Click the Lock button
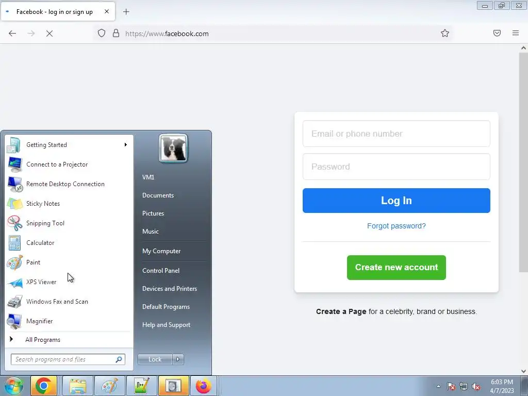This screenshot has width=528, height=396. [155, 359]
